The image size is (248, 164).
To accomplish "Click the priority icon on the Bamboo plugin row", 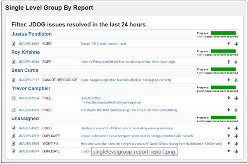I will click(229, 109).
